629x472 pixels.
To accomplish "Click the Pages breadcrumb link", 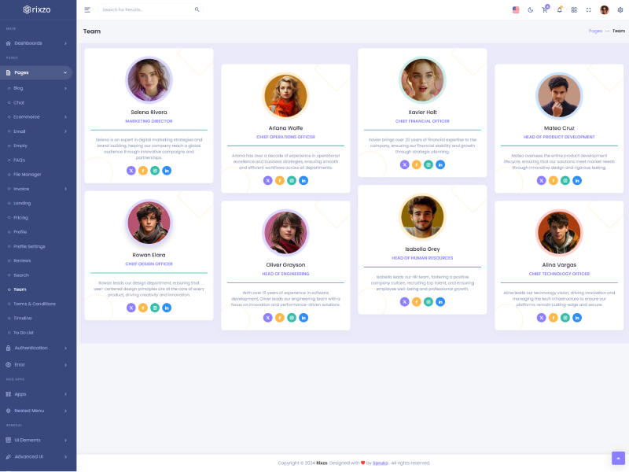I will pos(595,31).
